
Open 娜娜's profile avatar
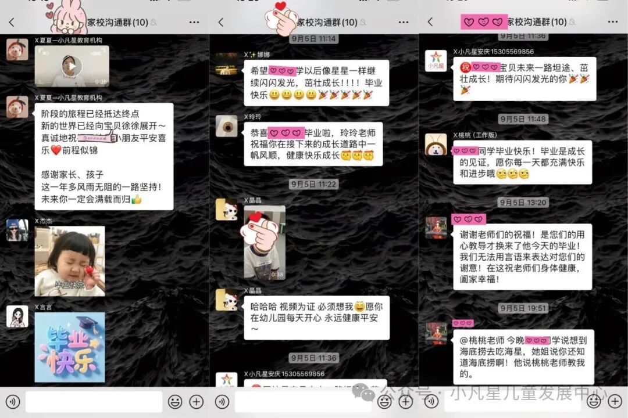click(x=227, y=64)
